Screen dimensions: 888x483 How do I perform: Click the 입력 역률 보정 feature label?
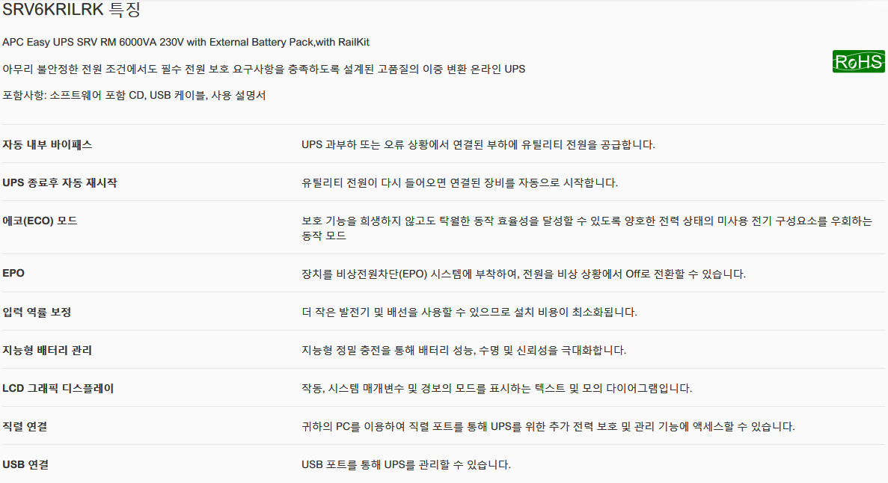pyautogui.click(x=37, y=312)
